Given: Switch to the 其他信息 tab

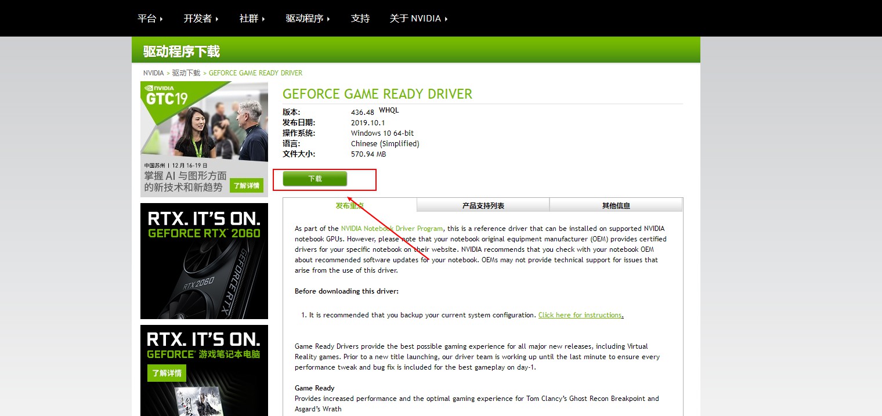Looking at the screenshot, I should (616, 205).
